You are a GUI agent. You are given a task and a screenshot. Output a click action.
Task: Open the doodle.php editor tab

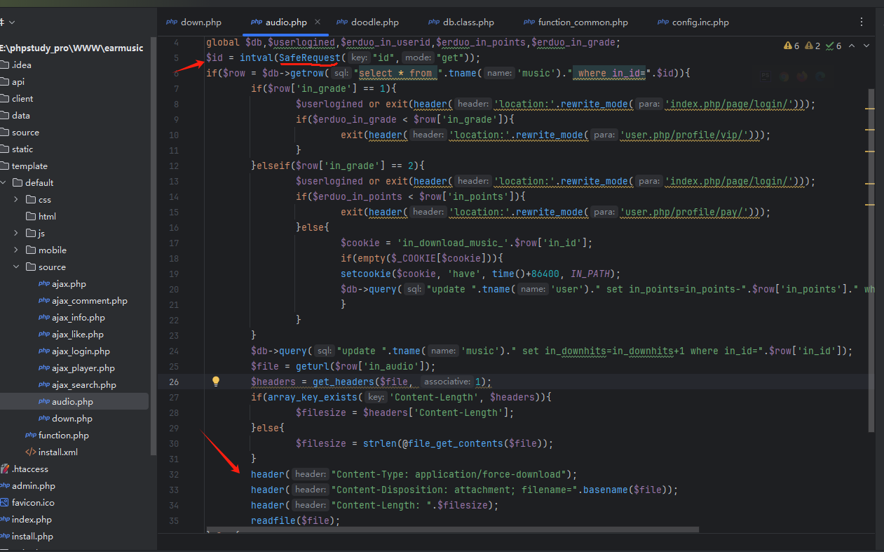367,22
